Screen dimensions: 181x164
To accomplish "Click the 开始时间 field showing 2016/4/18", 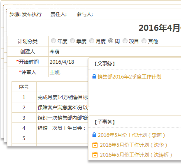I will point(68,62).
